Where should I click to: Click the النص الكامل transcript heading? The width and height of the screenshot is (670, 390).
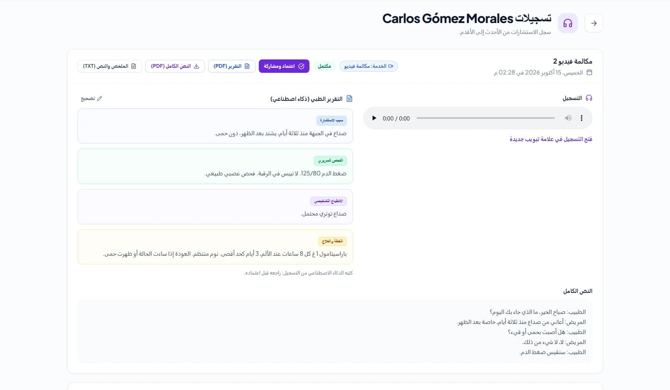coord(578,291)
